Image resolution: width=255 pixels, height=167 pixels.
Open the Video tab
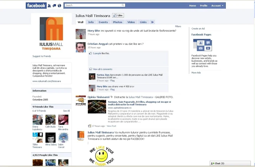131,22
